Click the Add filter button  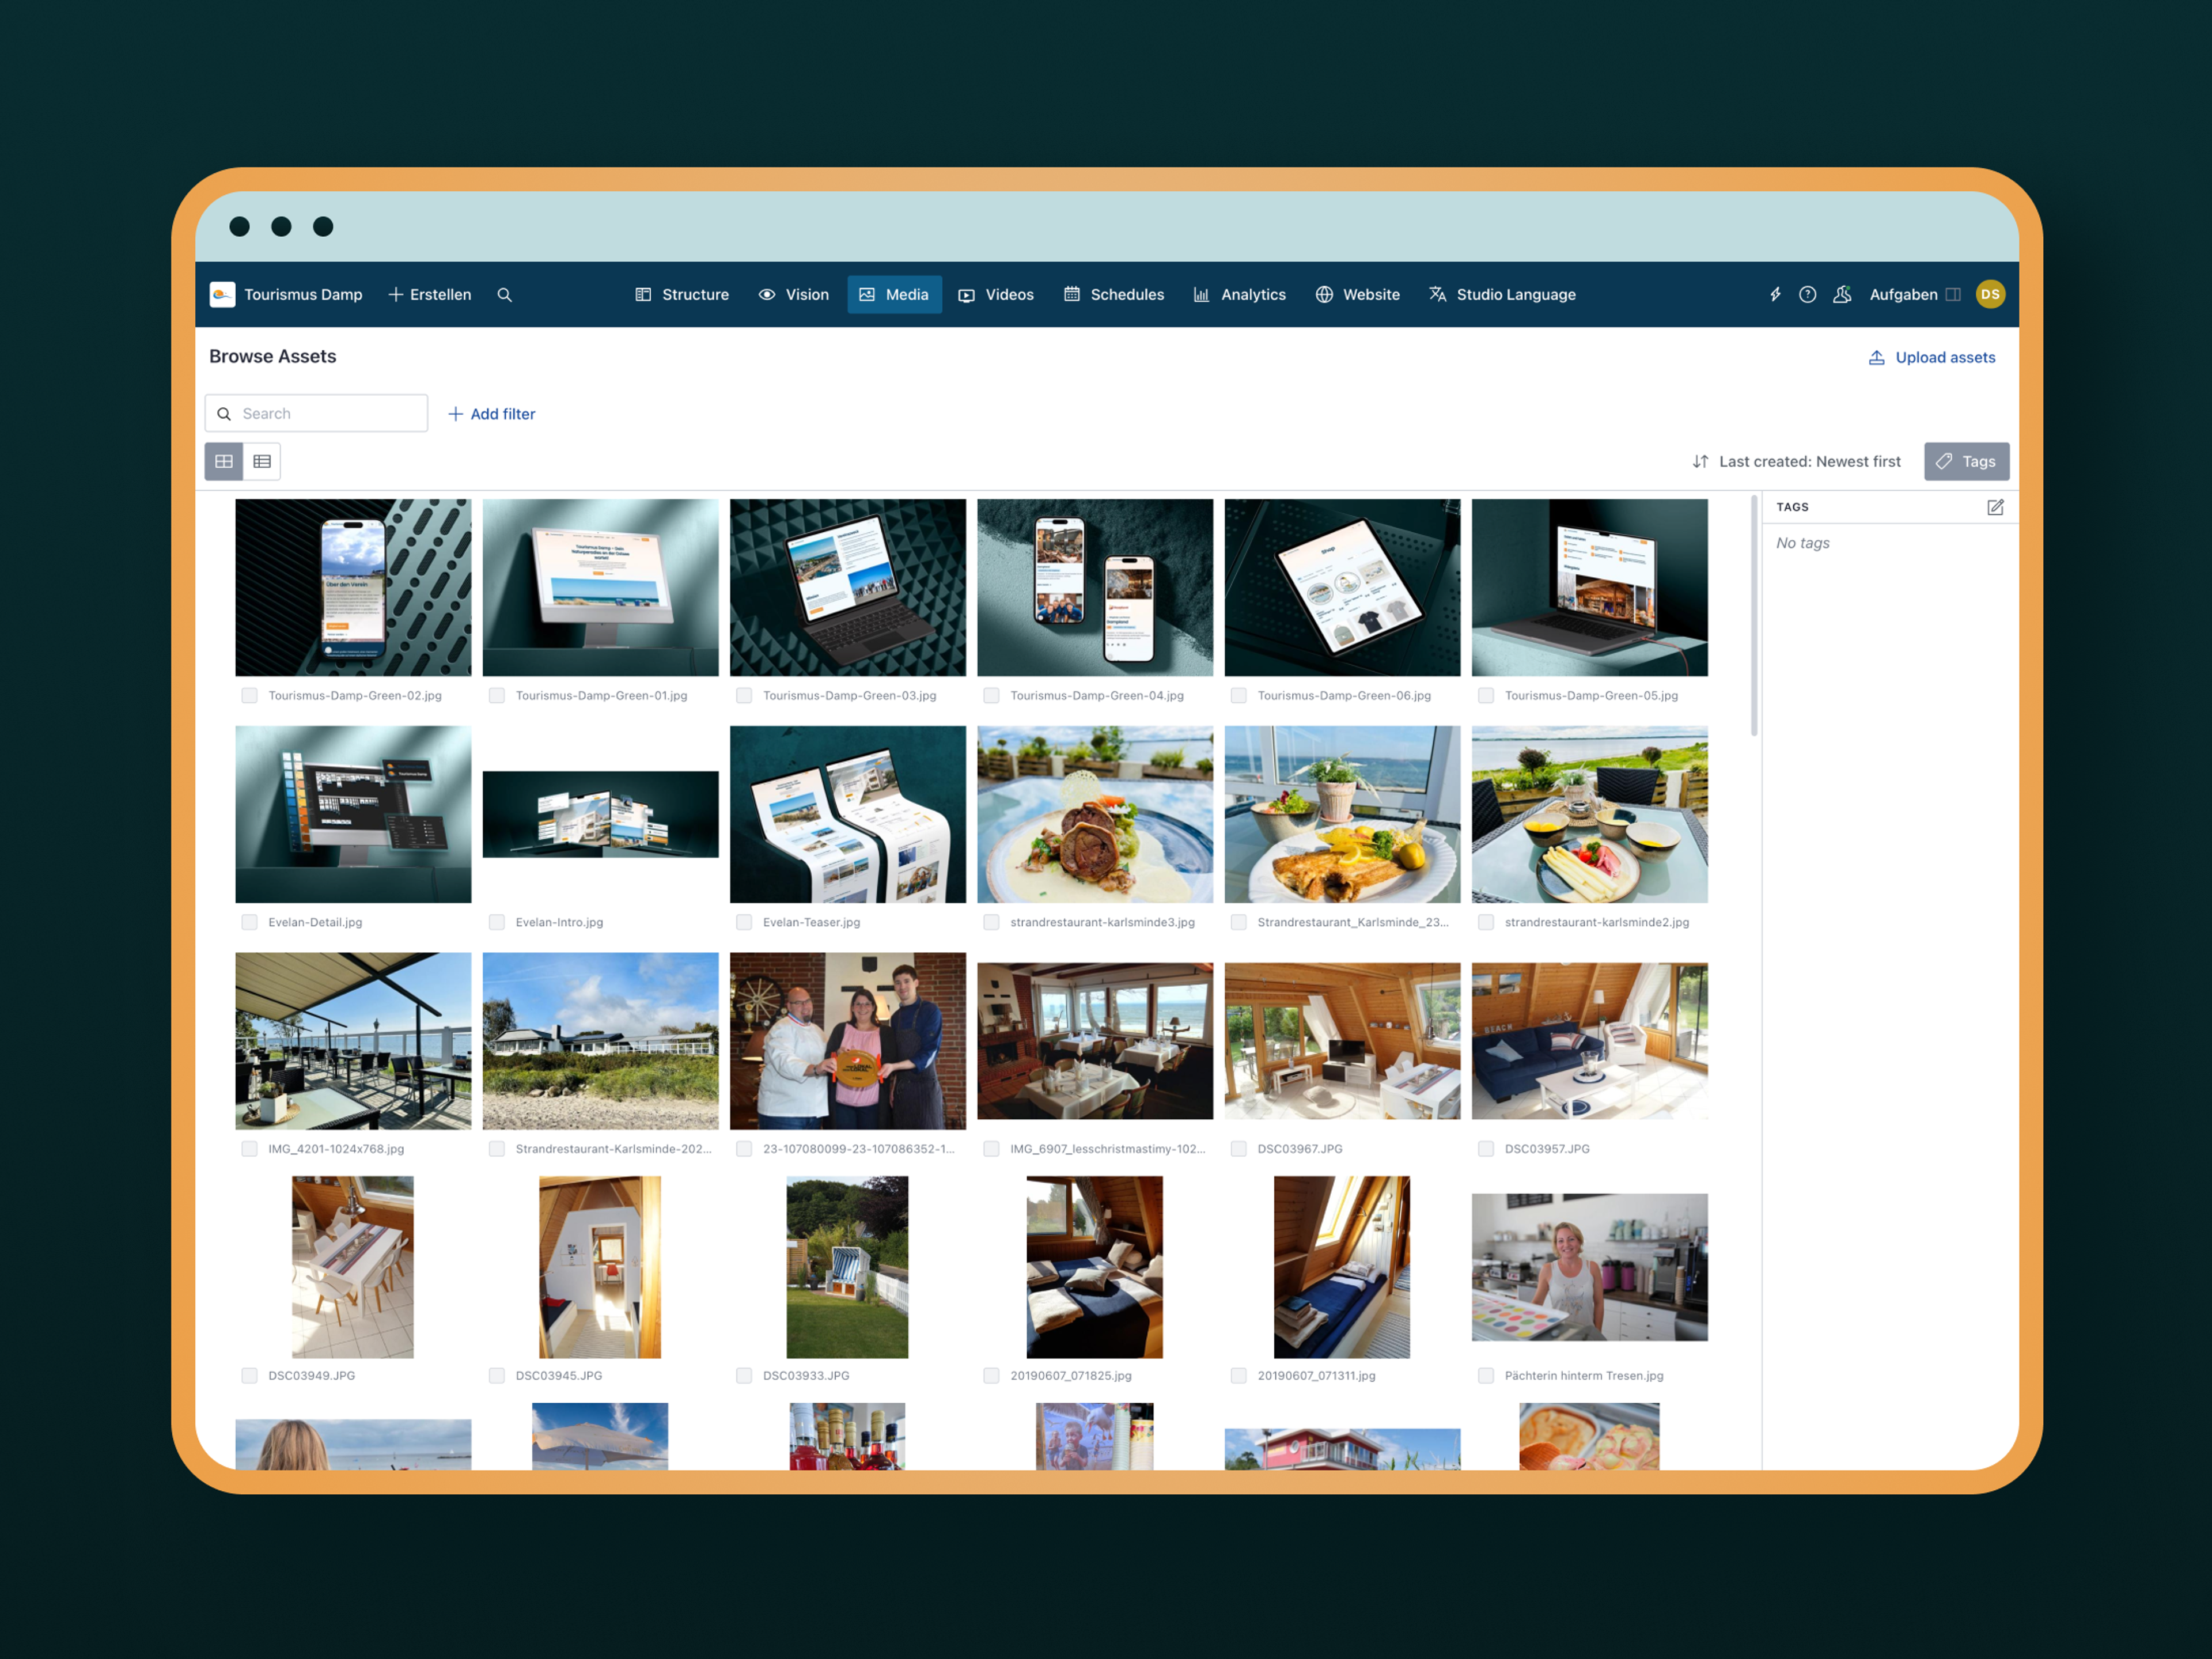point(491,414)
